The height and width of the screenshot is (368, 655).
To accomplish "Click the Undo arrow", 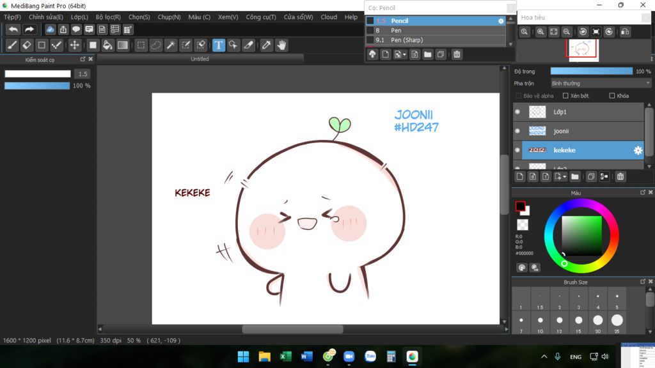I will coord(13,29).
